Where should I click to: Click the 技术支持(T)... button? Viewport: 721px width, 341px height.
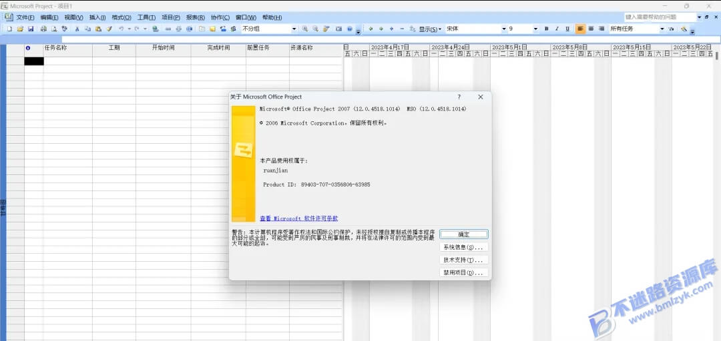(463, 260)
